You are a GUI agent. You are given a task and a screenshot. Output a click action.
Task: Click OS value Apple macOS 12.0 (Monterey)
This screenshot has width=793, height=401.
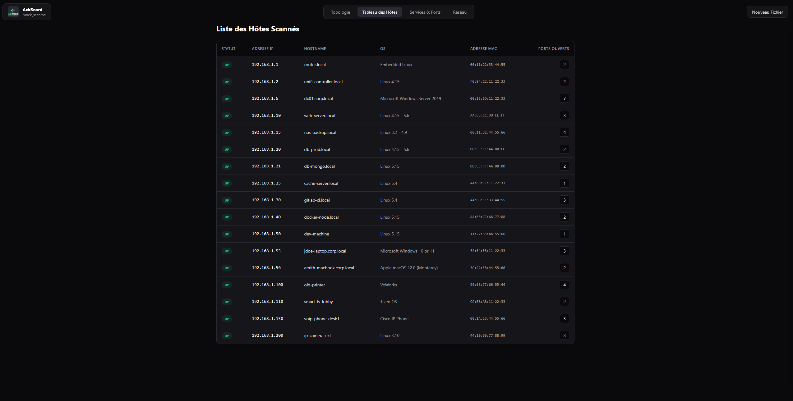(x=409, y=268)
